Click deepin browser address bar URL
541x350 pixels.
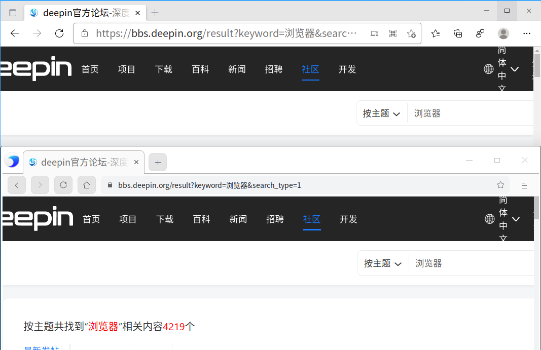coord(209,185)
